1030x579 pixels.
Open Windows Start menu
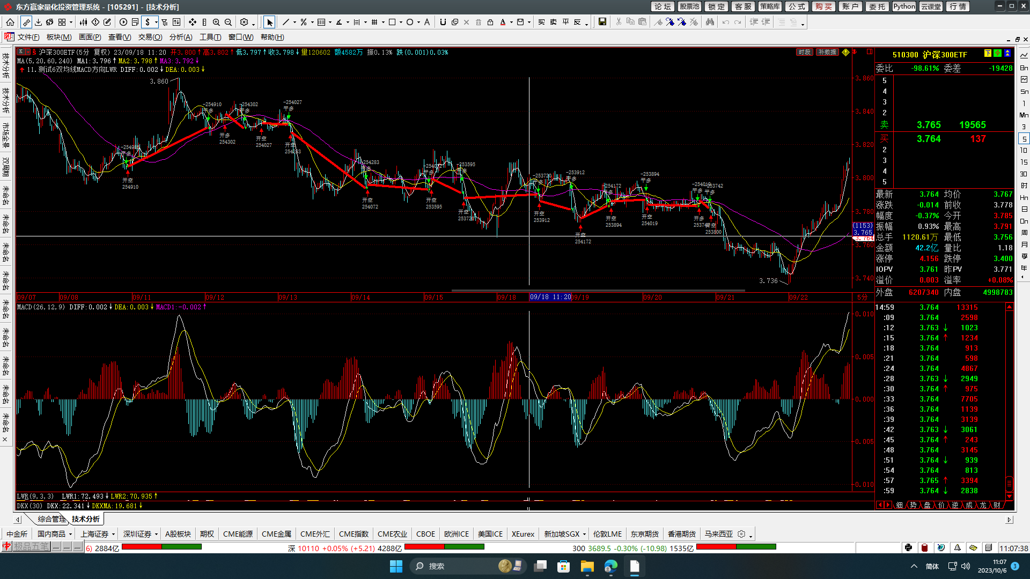tap(396, 566)
